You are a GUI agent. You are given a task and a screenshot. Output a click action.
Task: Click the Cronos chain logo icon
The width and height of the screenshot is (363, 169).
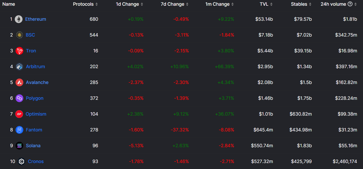[21, 161]
